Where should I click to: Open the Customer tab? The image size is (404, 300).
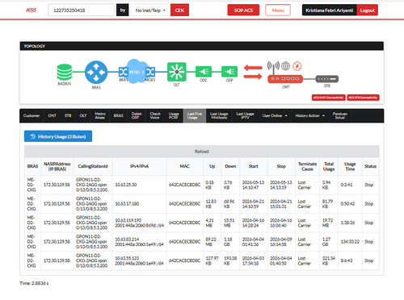(x=32, y=115)
